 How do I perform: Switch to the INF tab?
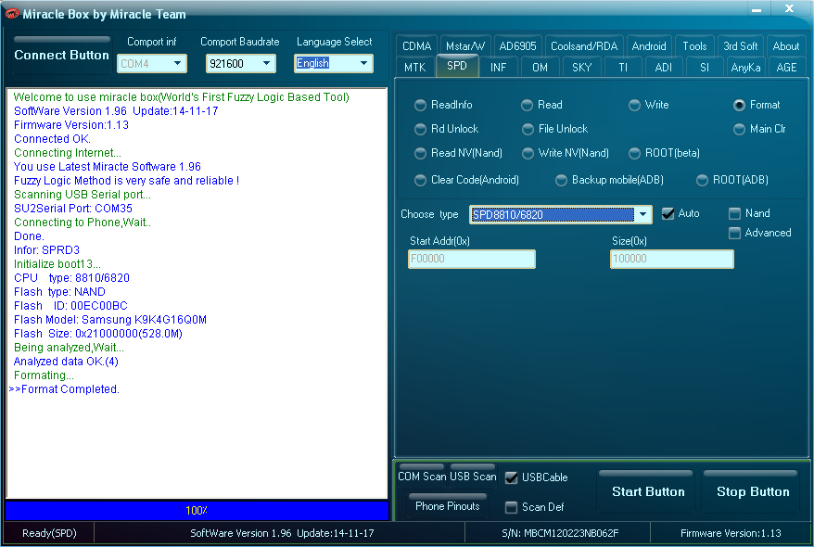pos(499,68)
